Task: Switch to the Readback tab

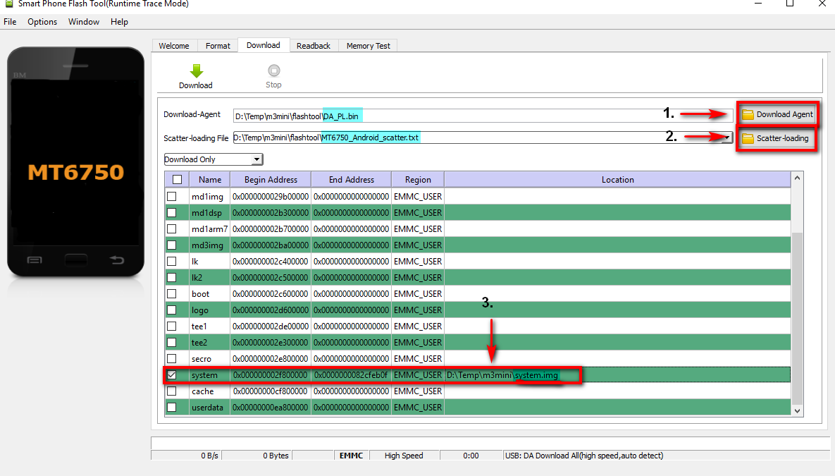Action: (313, 46)
